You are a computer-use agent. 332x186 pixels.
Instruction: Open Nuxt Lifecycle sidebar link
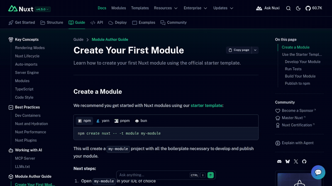pyautogui.click(x=27, y=56)
